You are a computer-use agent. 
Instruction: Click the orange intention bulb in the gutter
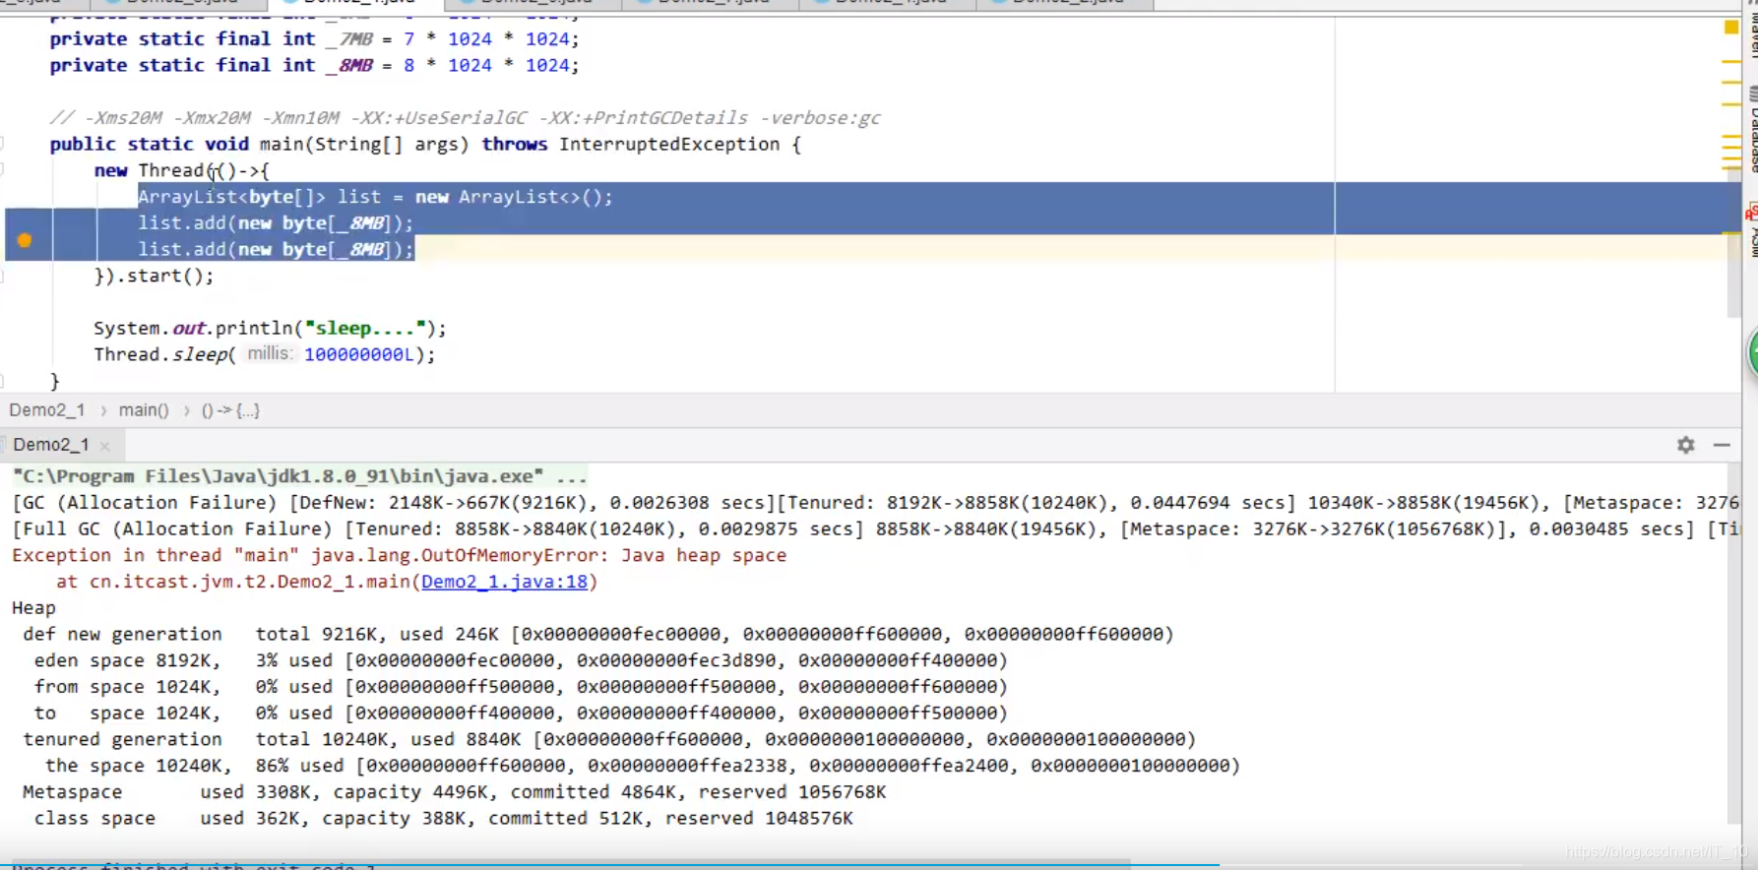(25, 240)
